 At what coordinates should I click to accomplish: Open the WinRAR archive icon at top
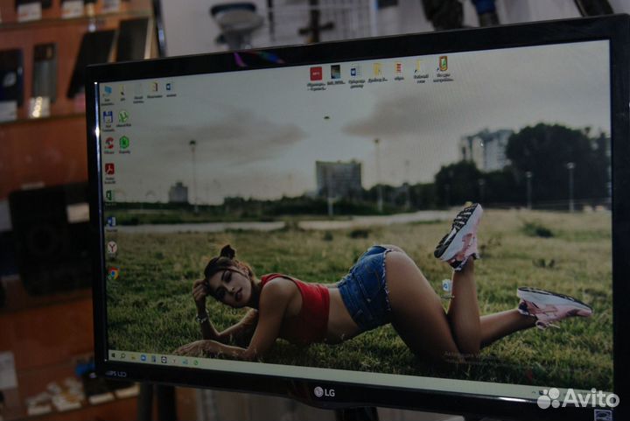398,68
